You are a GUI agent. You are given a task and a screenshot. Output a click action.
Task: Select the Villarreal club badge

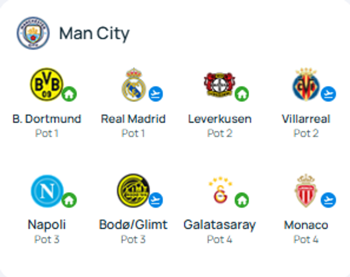click(x=306, y=85)
